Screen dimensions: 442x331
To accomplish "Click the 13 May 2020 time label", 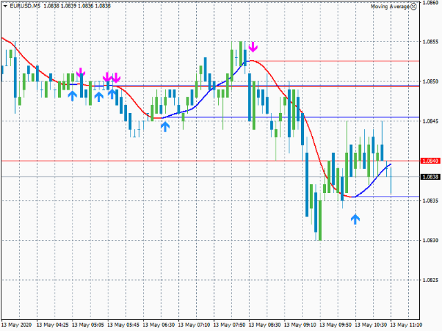I will point(17,325).
